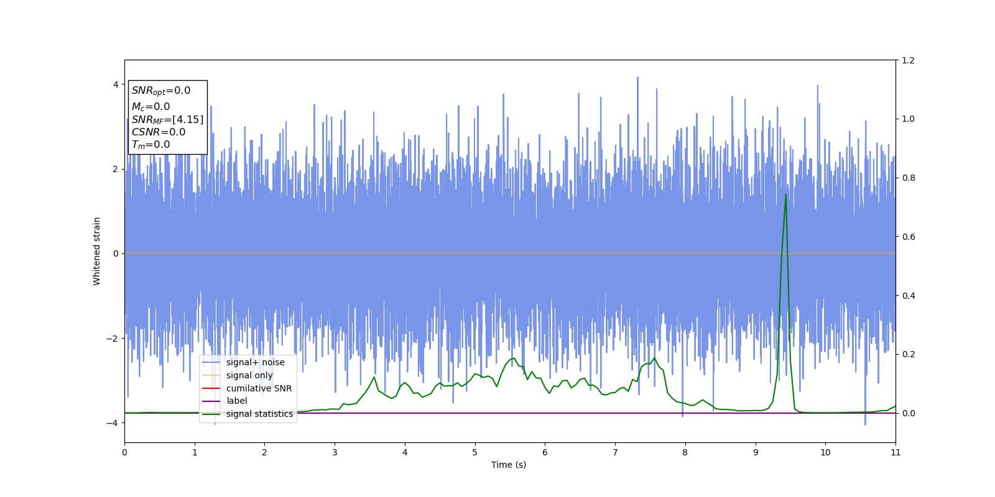Click the red cumilative SNR legend line

point(211,388)
